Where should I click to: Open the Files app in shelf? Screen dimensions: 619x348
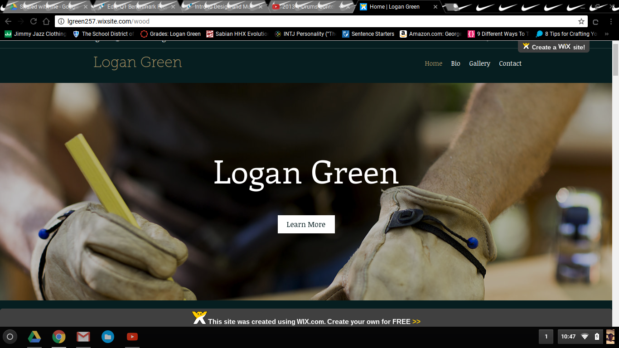click(x=107, y=337)
